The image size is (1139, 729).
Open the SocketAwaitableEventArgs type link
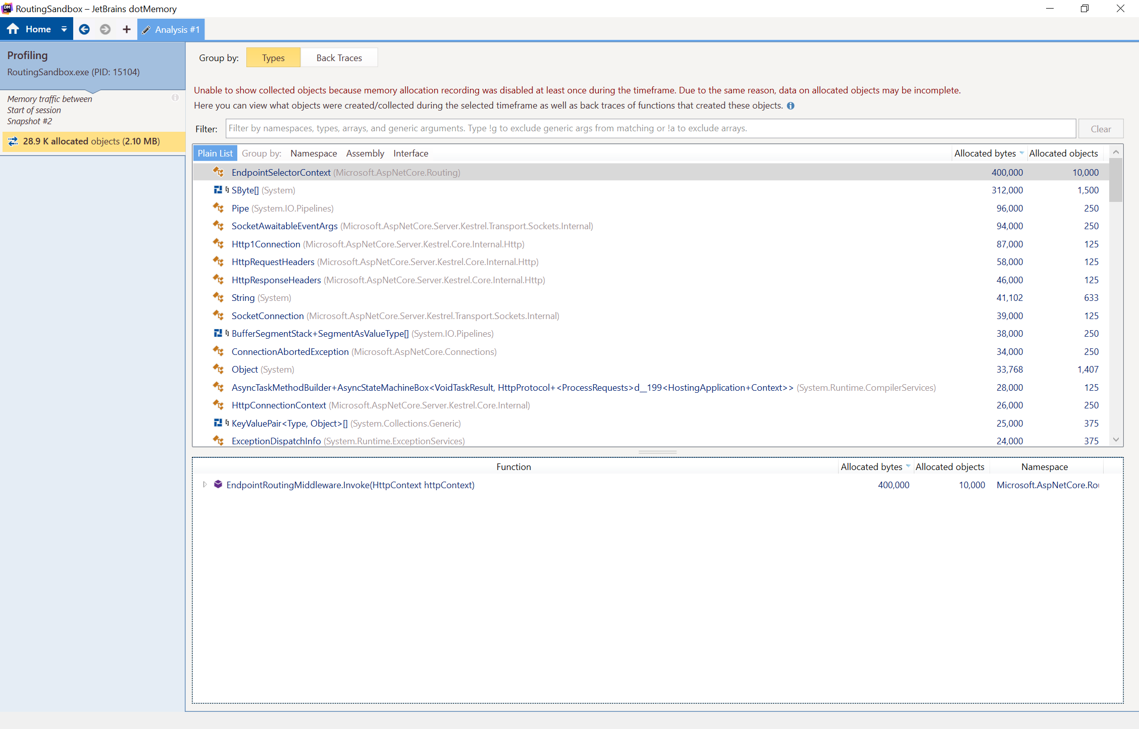284,226
